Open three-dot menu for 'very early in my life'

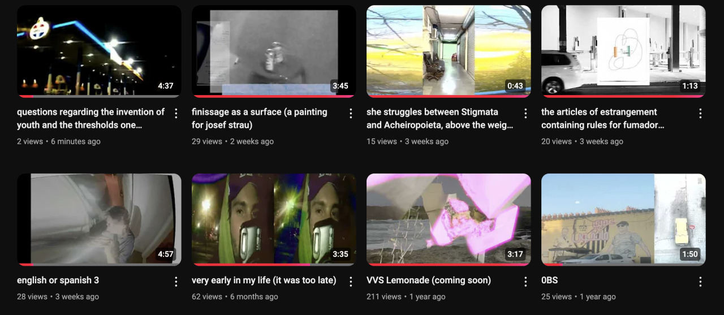[x=351, y=282]
